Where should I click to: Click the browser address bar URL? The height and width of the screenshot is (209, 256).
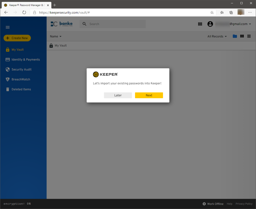(64, 13)
